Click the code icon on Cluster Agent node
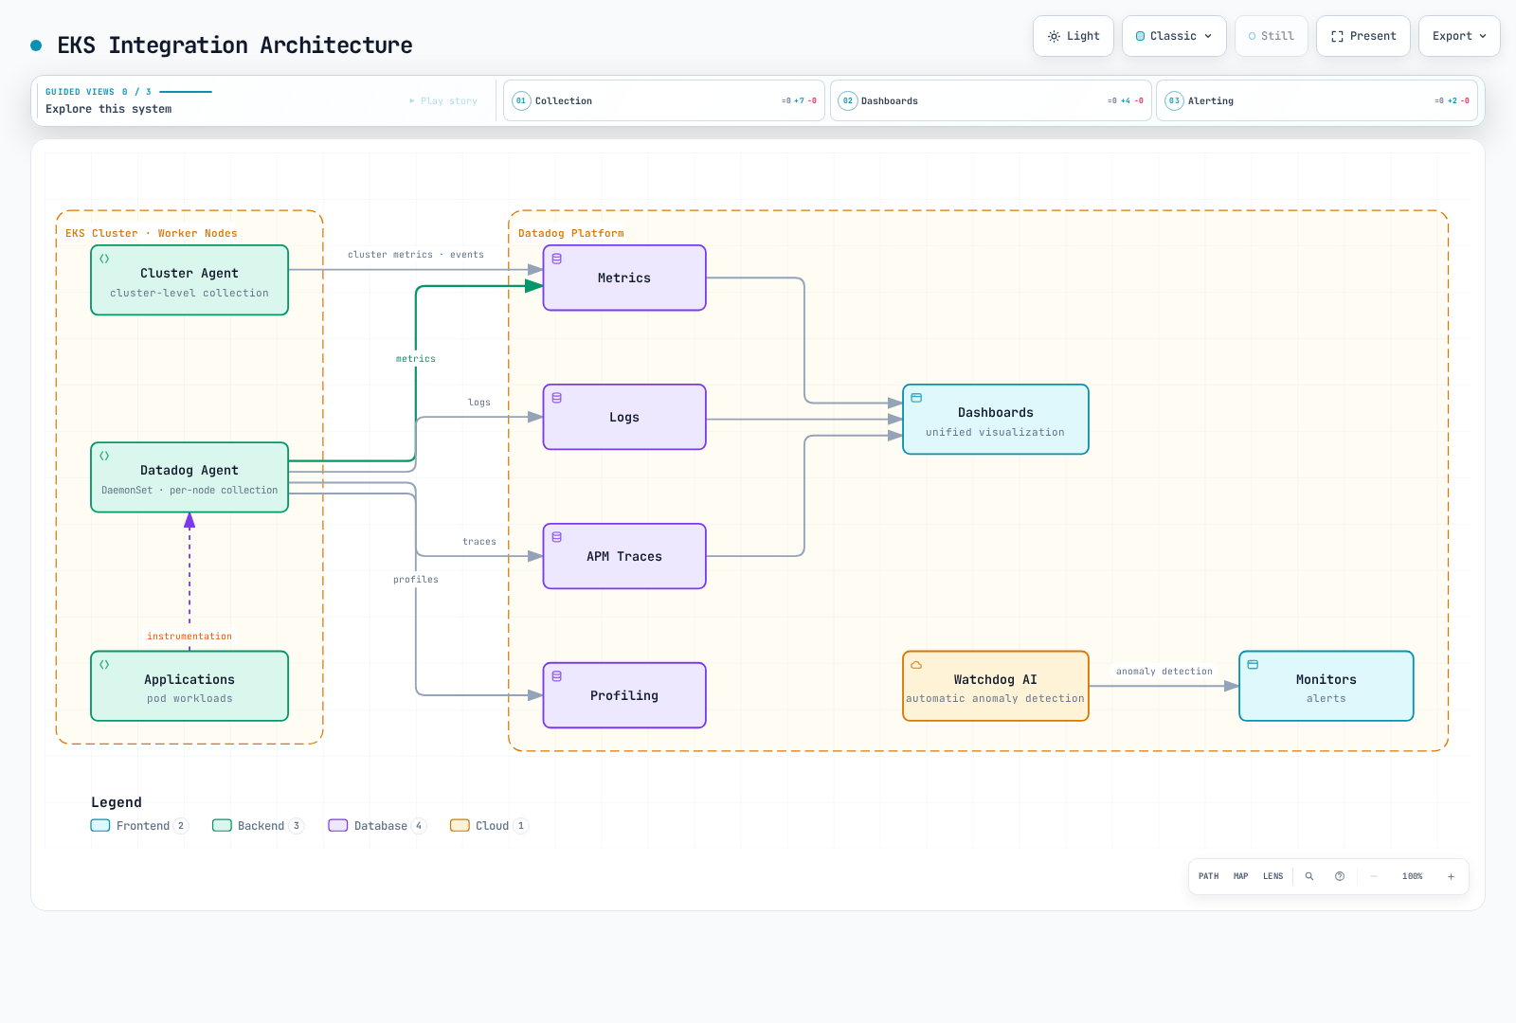1516x1023 pixels. 104,259
